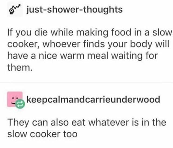Open the pink smiley face avatar
Viewport: 173px width, 148px height.
(15, 99)
